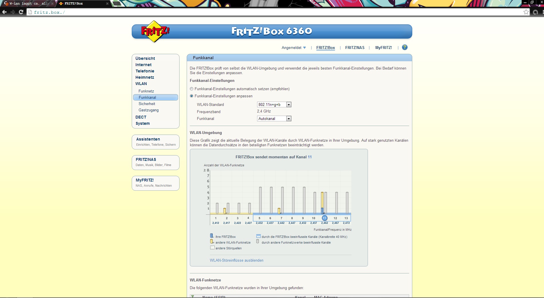Click channel 1 label in the chart
Screen dimensions: 544x298
coord(216,218)
